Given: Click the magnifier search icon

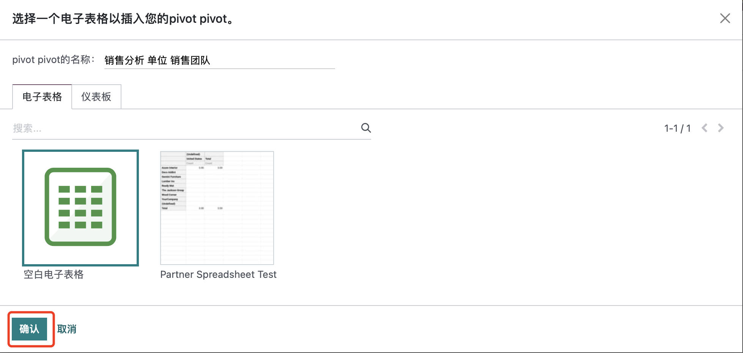Looking at the screenshot, I should click(366, 128).
